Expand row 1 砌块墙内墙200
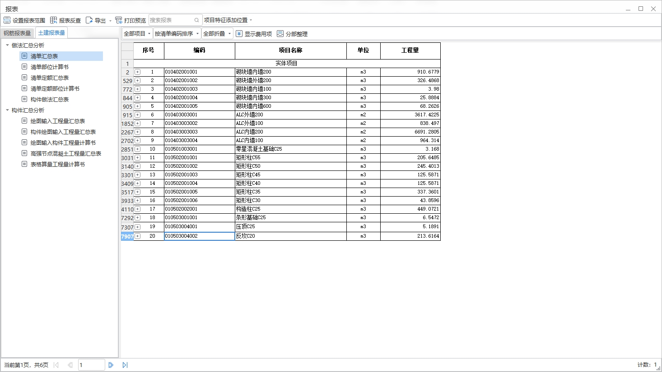This screenshot has height=372, width=662. tap(138, 72)
